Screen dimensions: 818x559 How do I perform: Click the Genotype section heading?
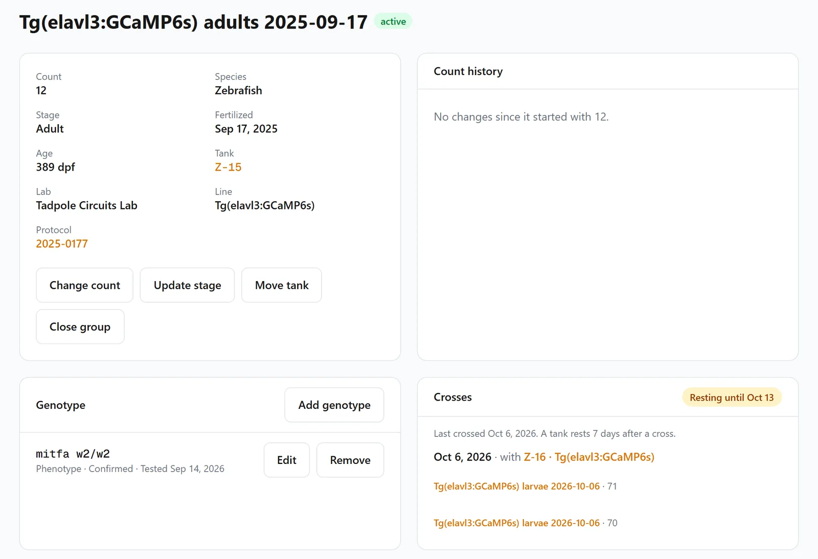click(60, 405)
